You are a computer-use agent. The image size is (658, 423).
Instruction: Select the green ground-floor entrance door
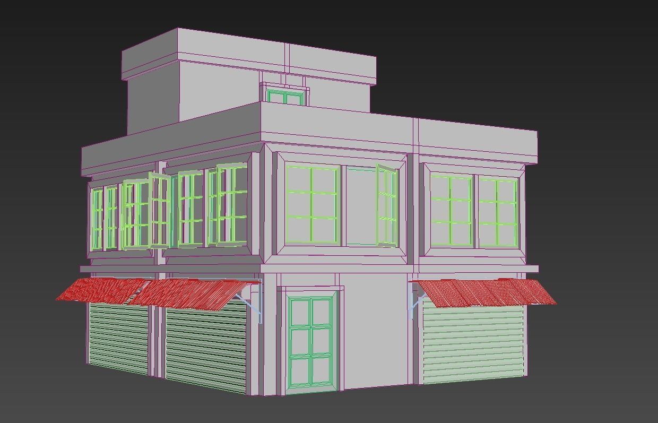(x=311, y=342)
